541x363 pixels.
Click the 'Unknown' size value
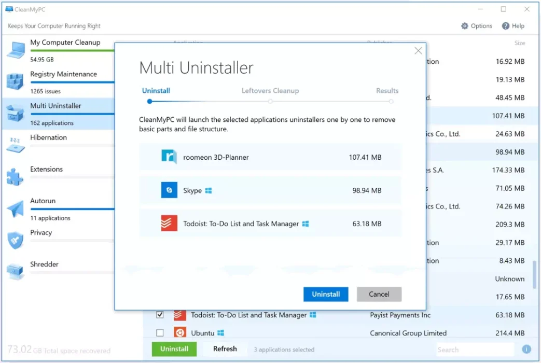coord(509,279)
